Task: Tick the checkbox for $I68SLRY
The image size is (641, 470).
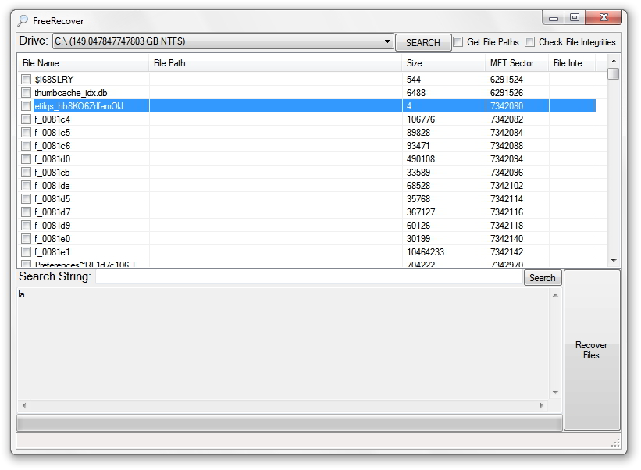Action: click(27, 80)
